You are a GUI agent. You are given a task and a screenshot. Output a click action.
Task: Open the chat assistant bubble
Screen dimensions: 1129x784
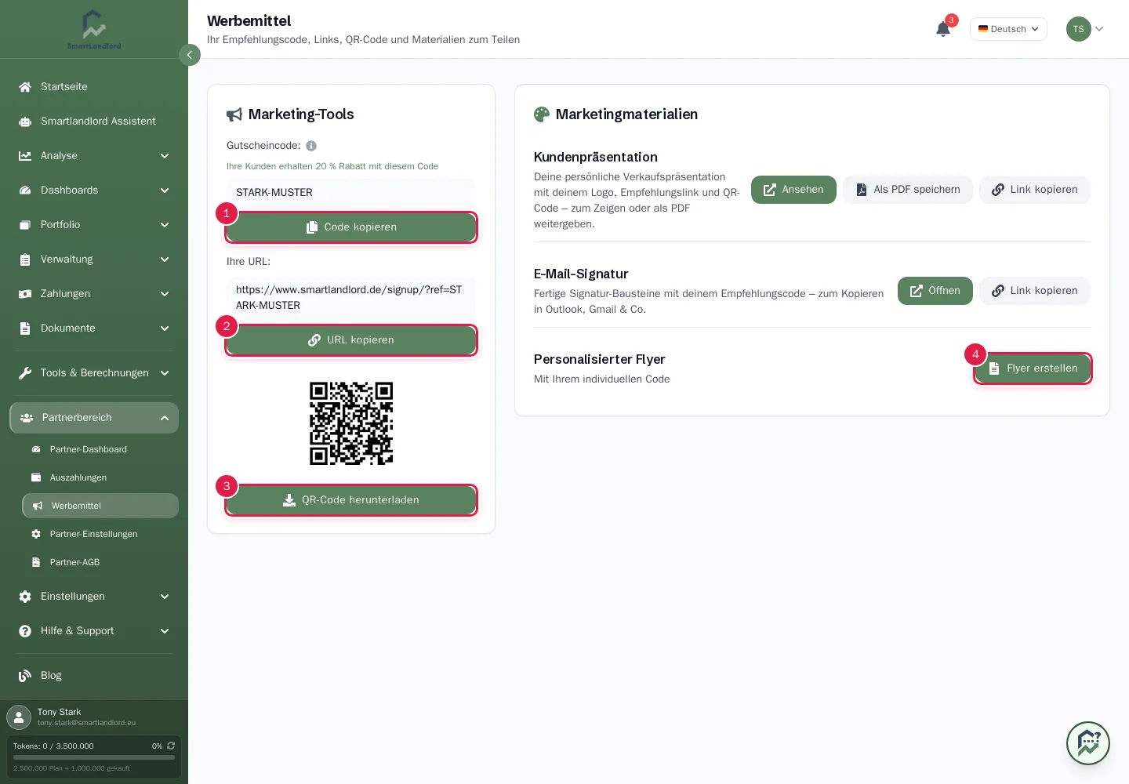1088,743
